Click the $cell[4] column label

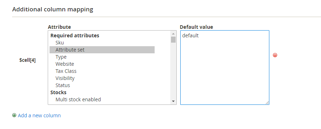(27, 60)
